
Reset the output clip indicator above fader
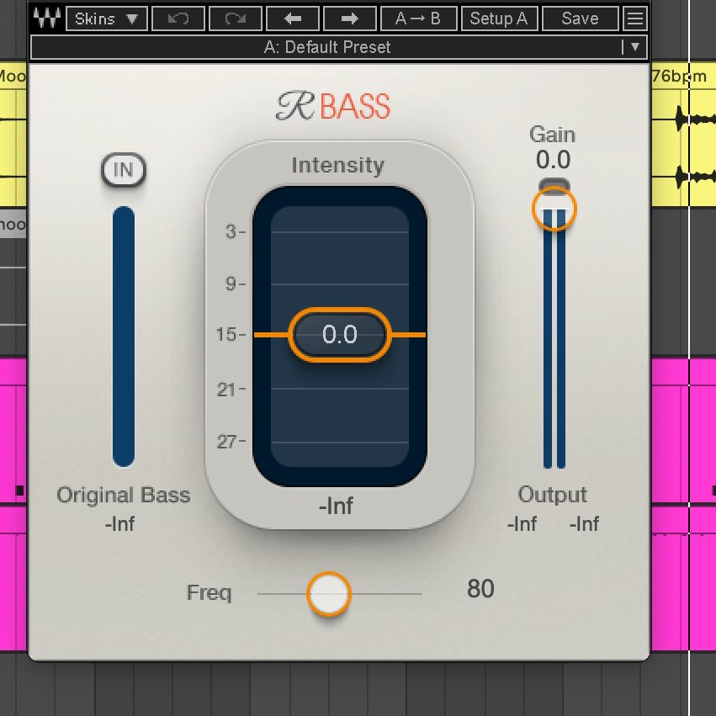(554, 184)
